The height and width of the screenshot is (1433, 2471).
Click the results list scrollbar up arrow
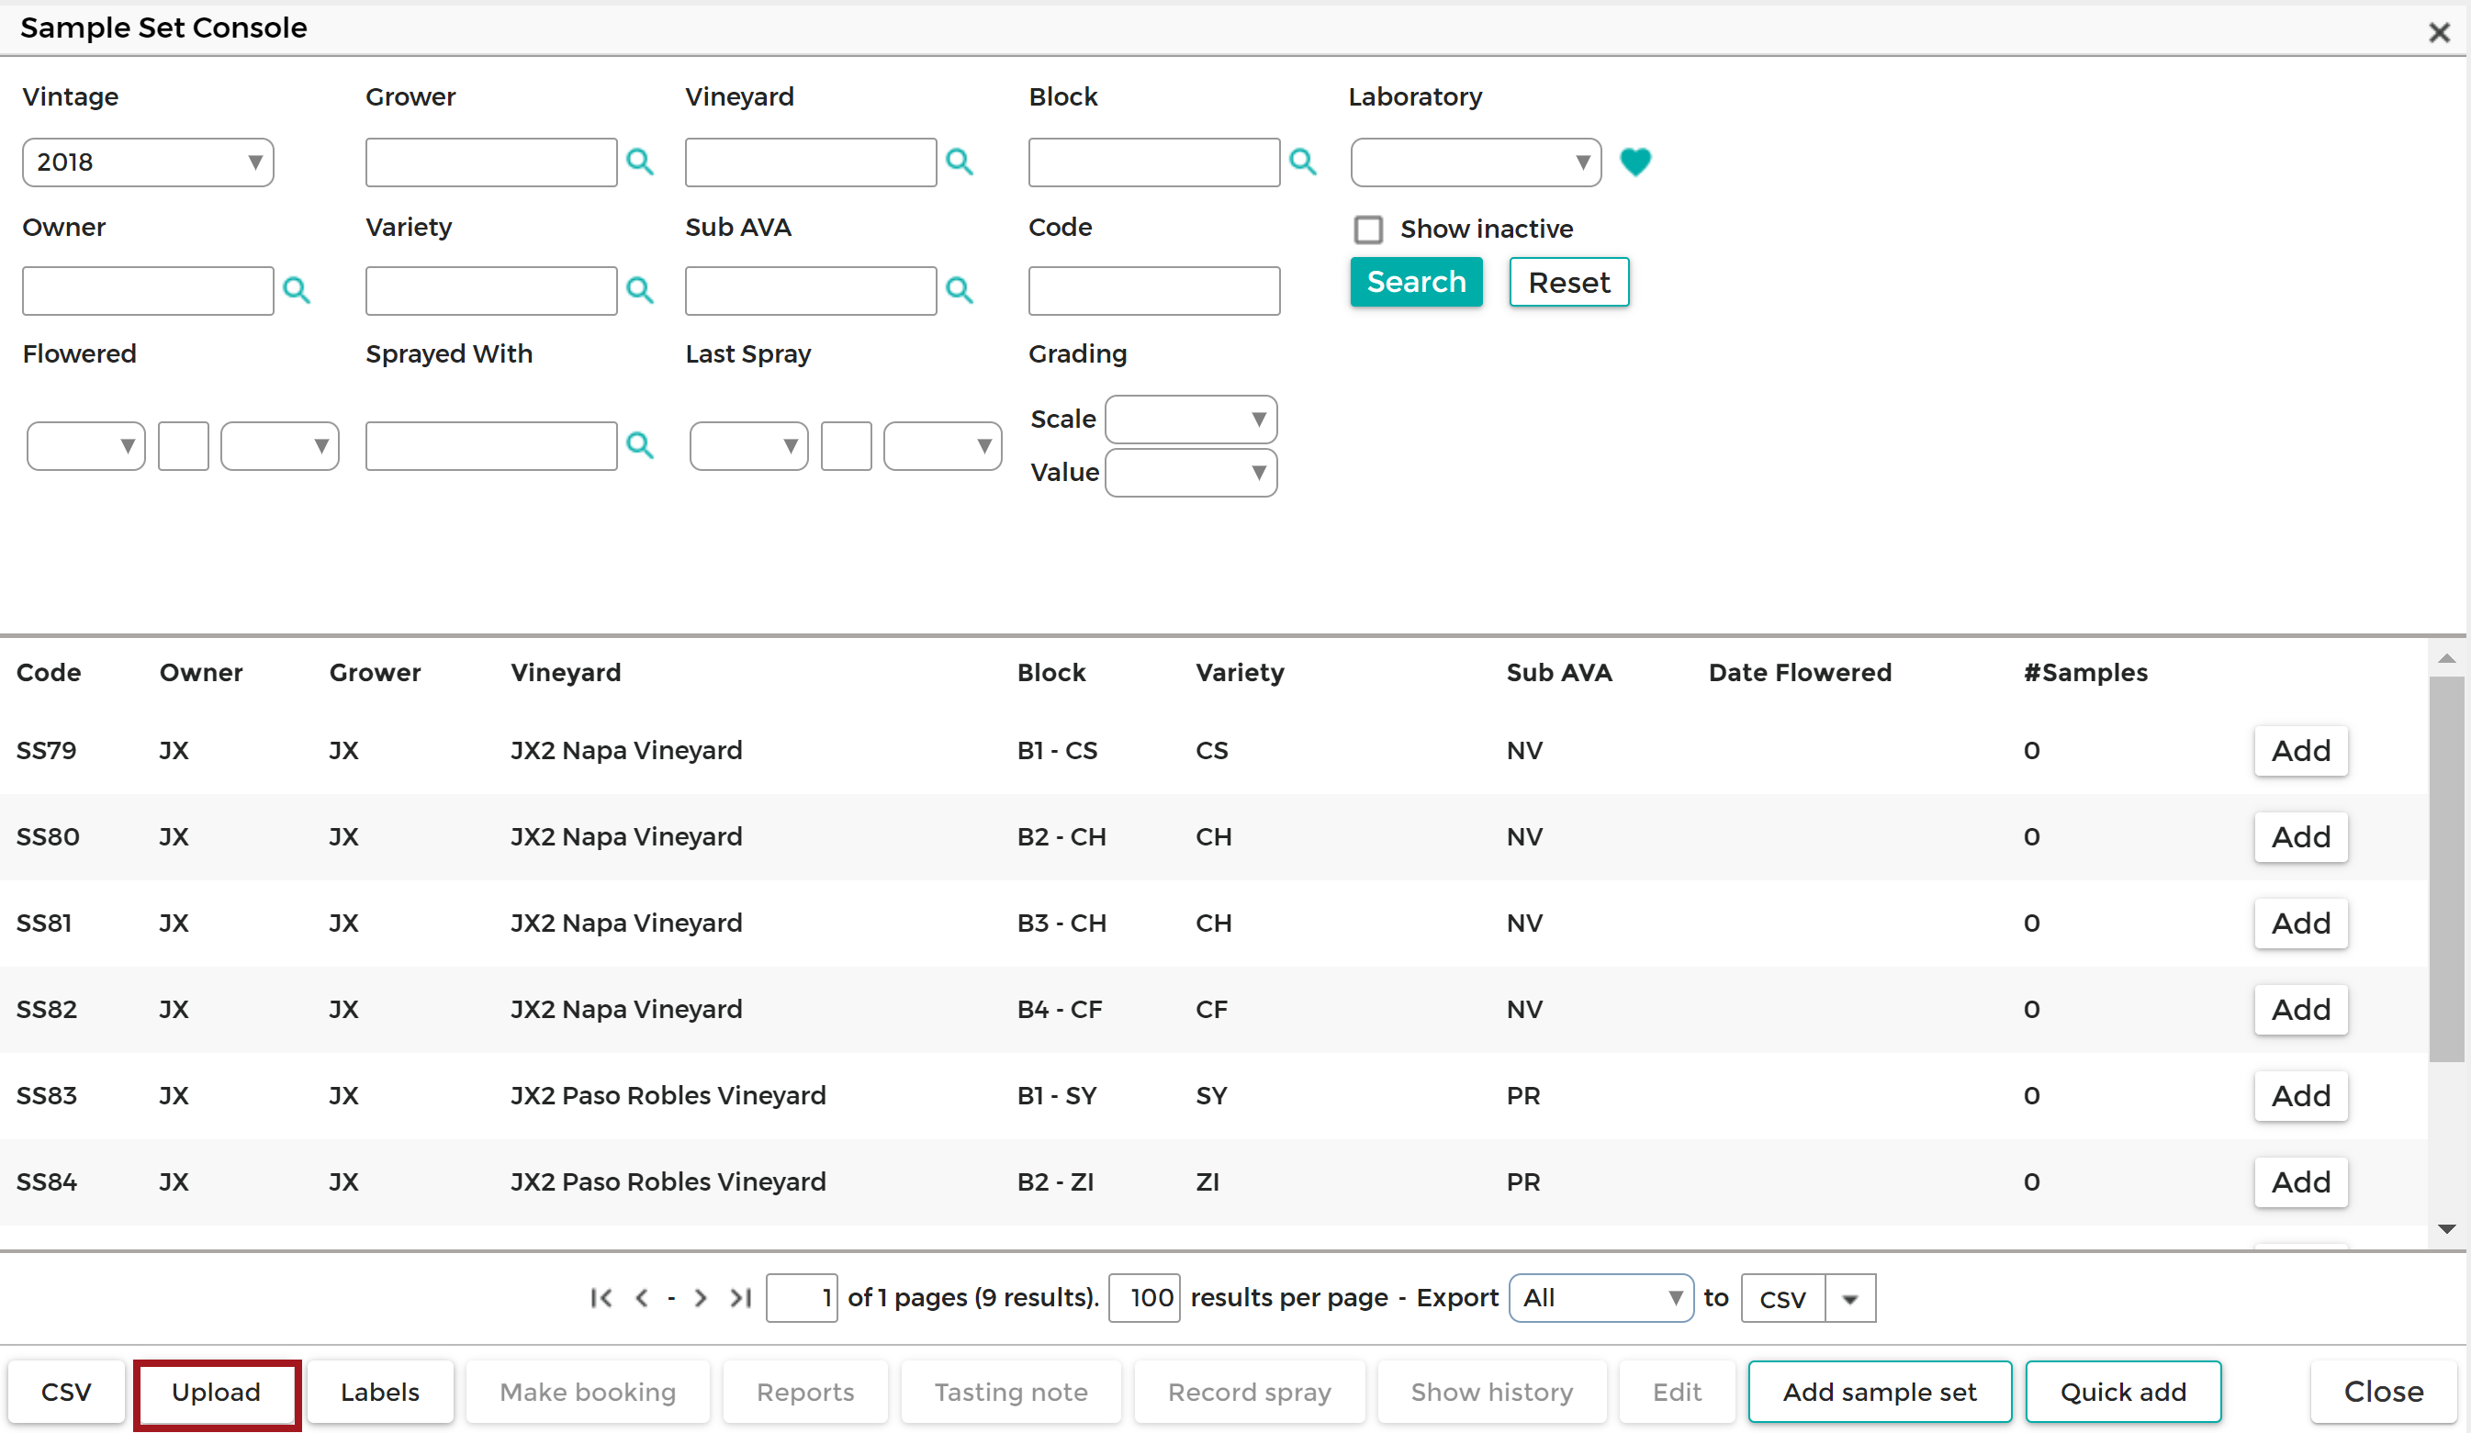click(x=2447, y=659)
